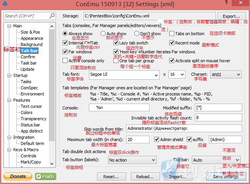The width and height of the screenshot is (250, 184).
Task: Open the Text cursor settings page
Action: [x=31, y=106]
